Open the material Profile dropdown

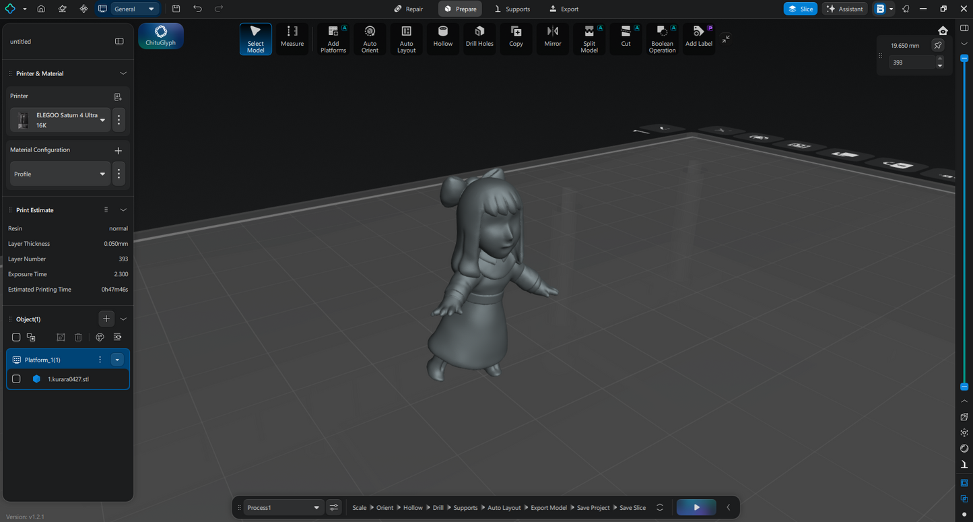[x=60, y=174]
